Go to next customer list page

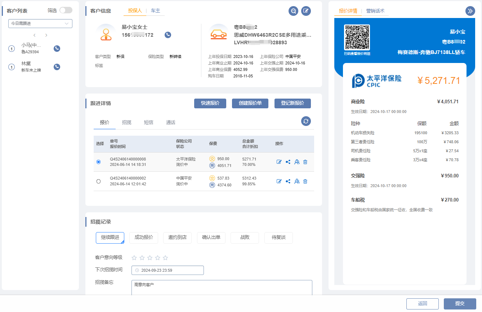point(46,35)
